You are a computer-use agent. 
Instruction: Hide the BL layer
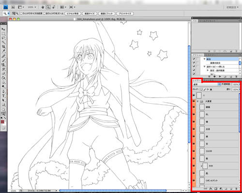point(194,114)
